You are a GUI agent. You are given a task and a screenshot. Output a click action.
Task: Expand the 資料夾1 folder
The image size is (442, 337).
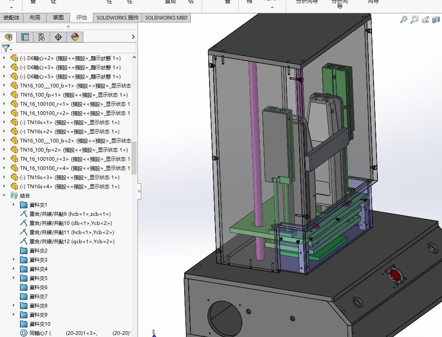(13, 205)
